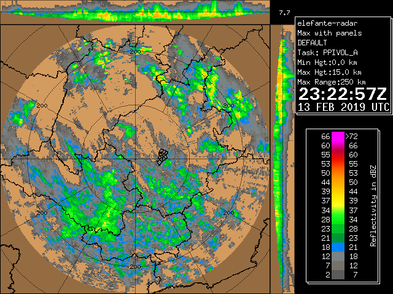The height and width of the screenshot is (294, 393).
Task: Click the 7.7 label above side panel
Action: (283, 12)
